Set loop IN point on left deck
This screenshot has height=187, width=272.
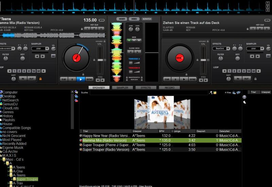click(23, 79)
